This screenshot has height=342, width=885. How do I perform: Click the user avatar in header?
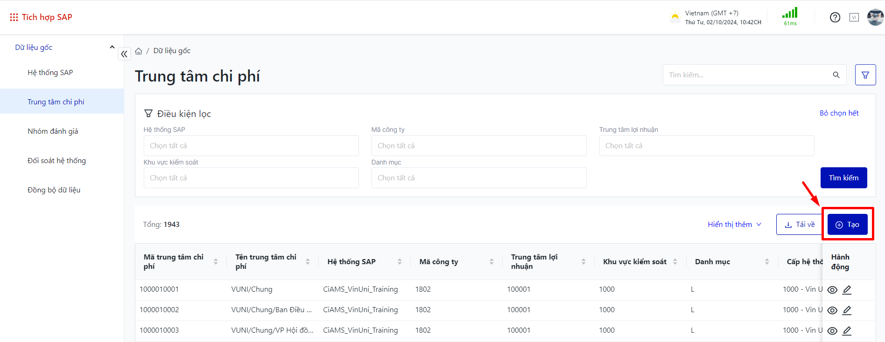tap(875, 18)
